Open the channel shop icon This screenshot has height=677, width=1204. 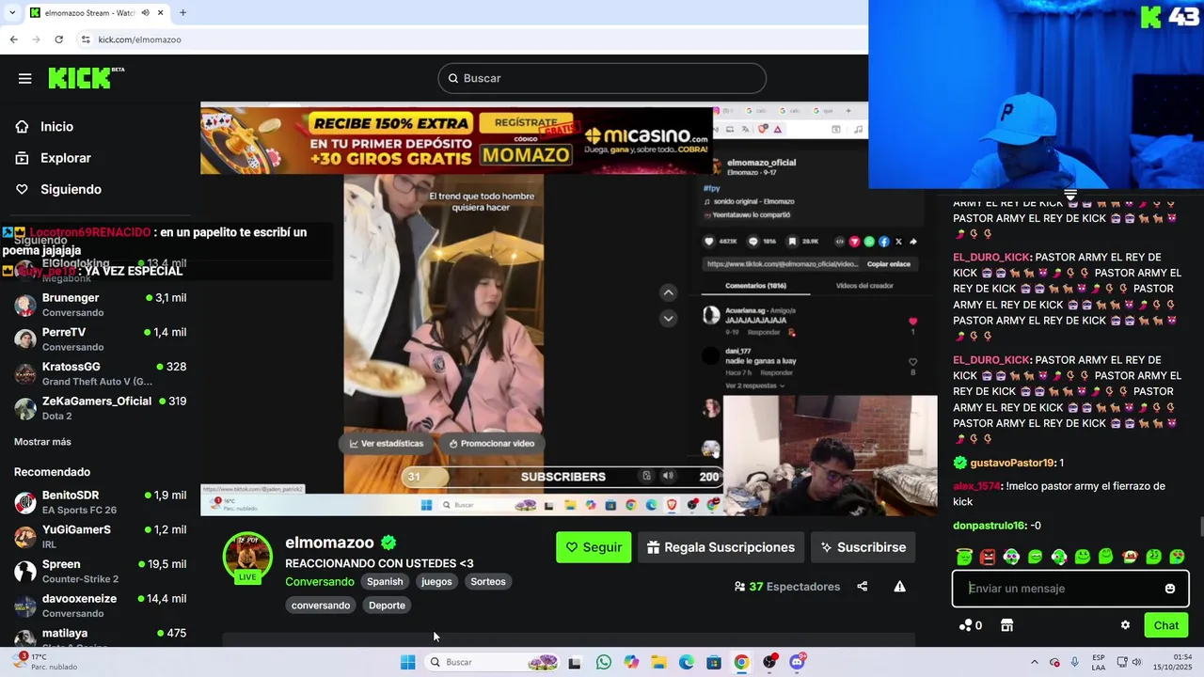[1006, 625]
